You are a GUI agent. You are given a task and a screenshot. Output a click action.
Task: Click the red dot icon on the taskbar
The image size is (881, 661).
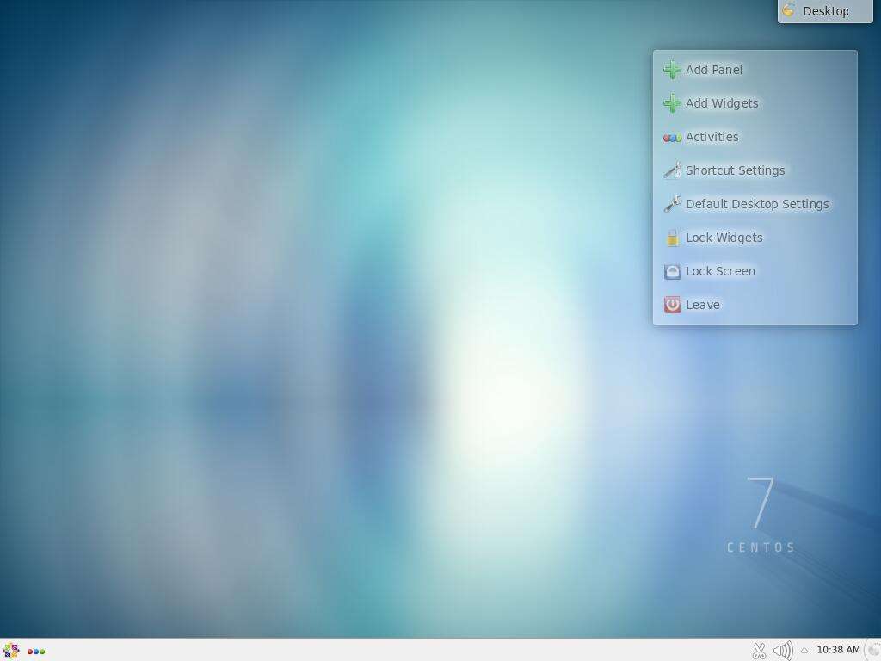coord(29,652)
